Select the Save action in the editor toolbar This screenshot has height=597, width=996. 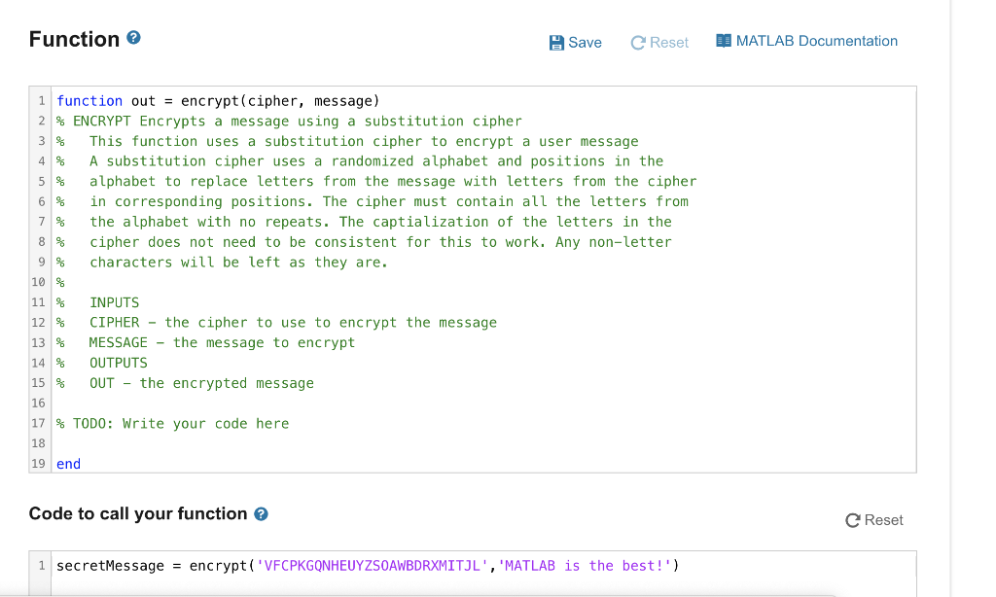pyautogui.click(x=575, y=42)
